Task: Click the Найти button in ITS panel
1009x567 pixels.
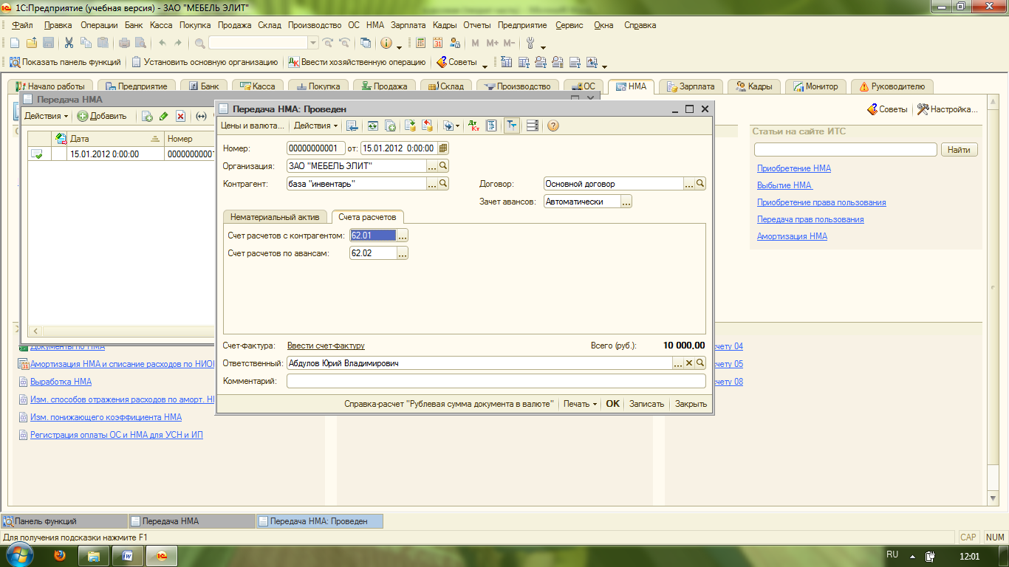Action: pyautogui.click(x=959, y=150)
